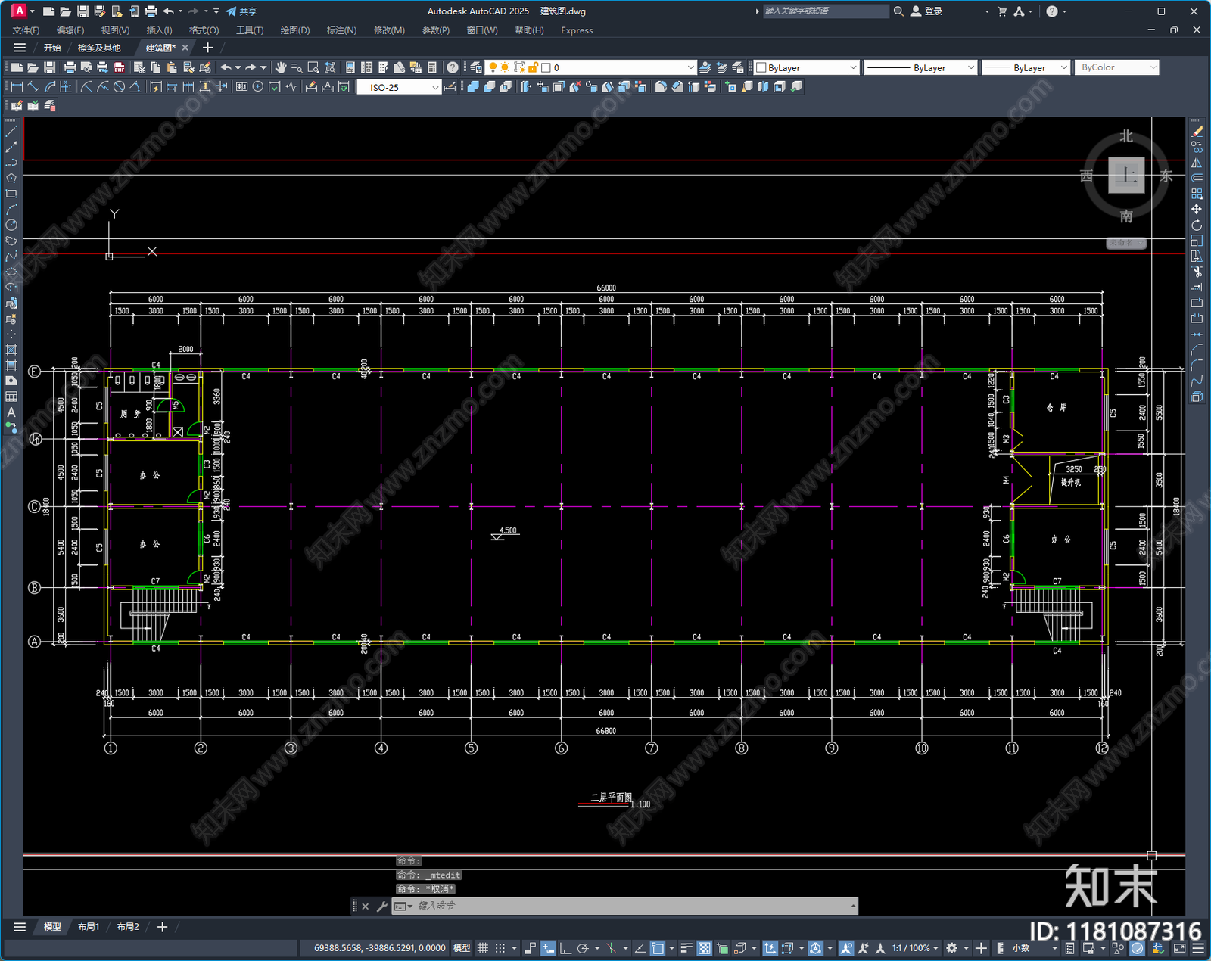Click the Plot printer icon in toolbar
The image size is (1211, 961).
(x=70, y=67)
